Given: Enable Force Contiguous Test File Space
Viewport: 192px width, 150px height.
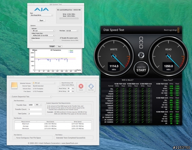Looking at the screenshot, I should click(x=15, y=138).
